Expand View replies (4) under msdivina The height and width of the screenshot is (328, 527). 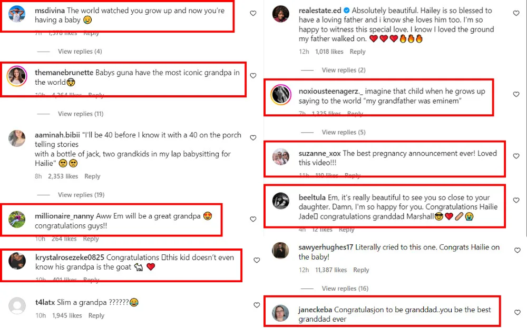click(x=80, y=52)
